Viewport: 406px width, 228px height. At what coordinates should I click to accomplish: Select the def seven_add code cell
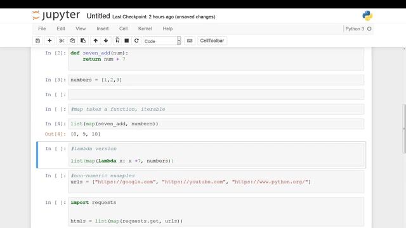216,59
